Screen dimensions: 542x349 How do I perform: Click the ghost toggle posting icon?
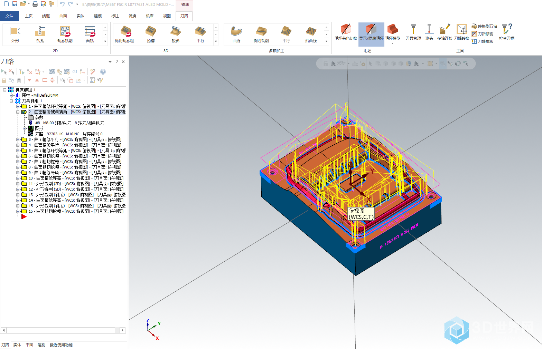tap(19, 80)
